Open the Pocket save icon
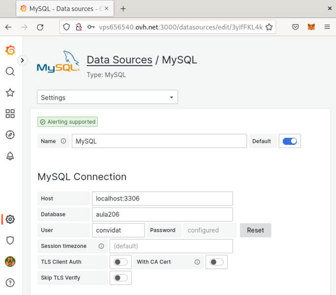 [x=295, y=27]
